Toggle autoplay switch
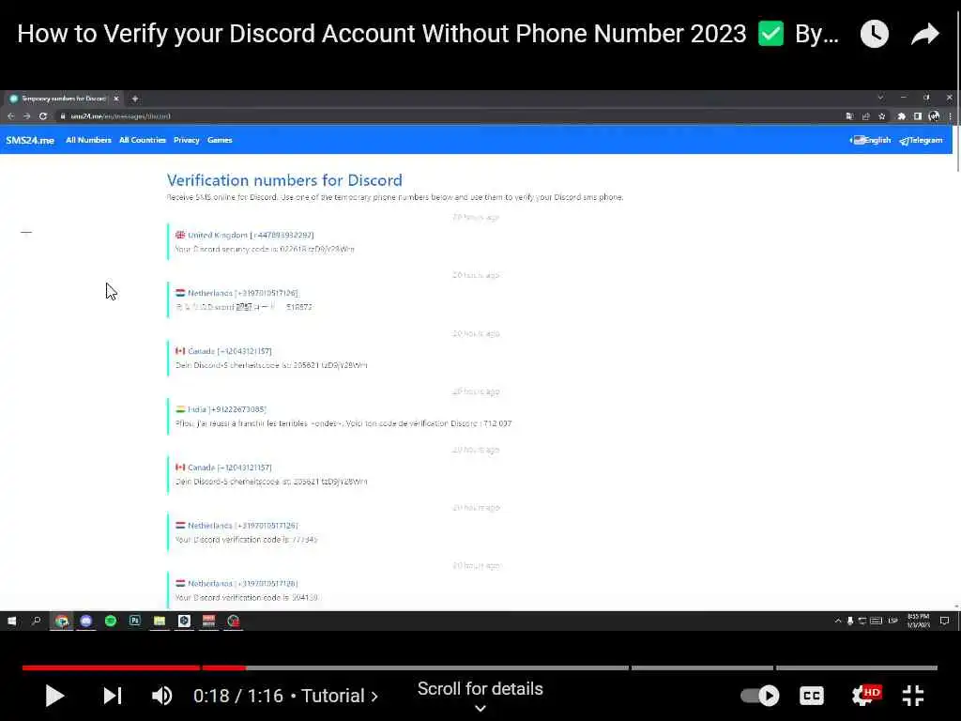Screen dimensions: 961x721 pos(760,696)
